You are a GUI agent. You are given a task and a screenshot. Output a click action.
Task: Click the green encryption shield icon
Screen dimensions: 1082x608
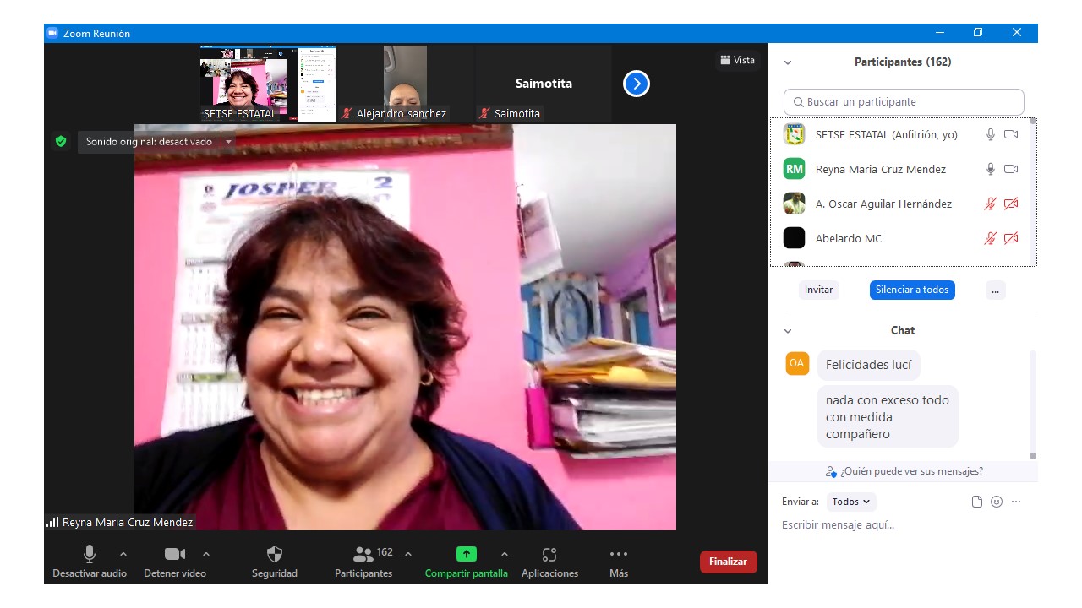click(x=61, y=142)
